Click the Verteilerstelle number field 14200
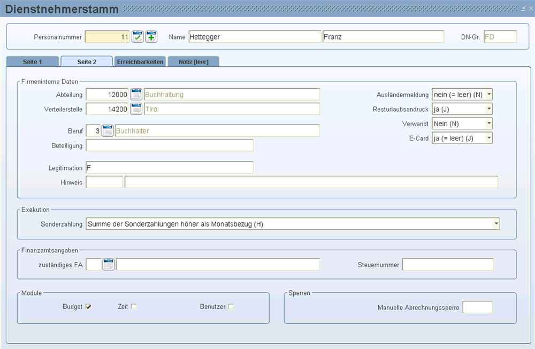 107,109
